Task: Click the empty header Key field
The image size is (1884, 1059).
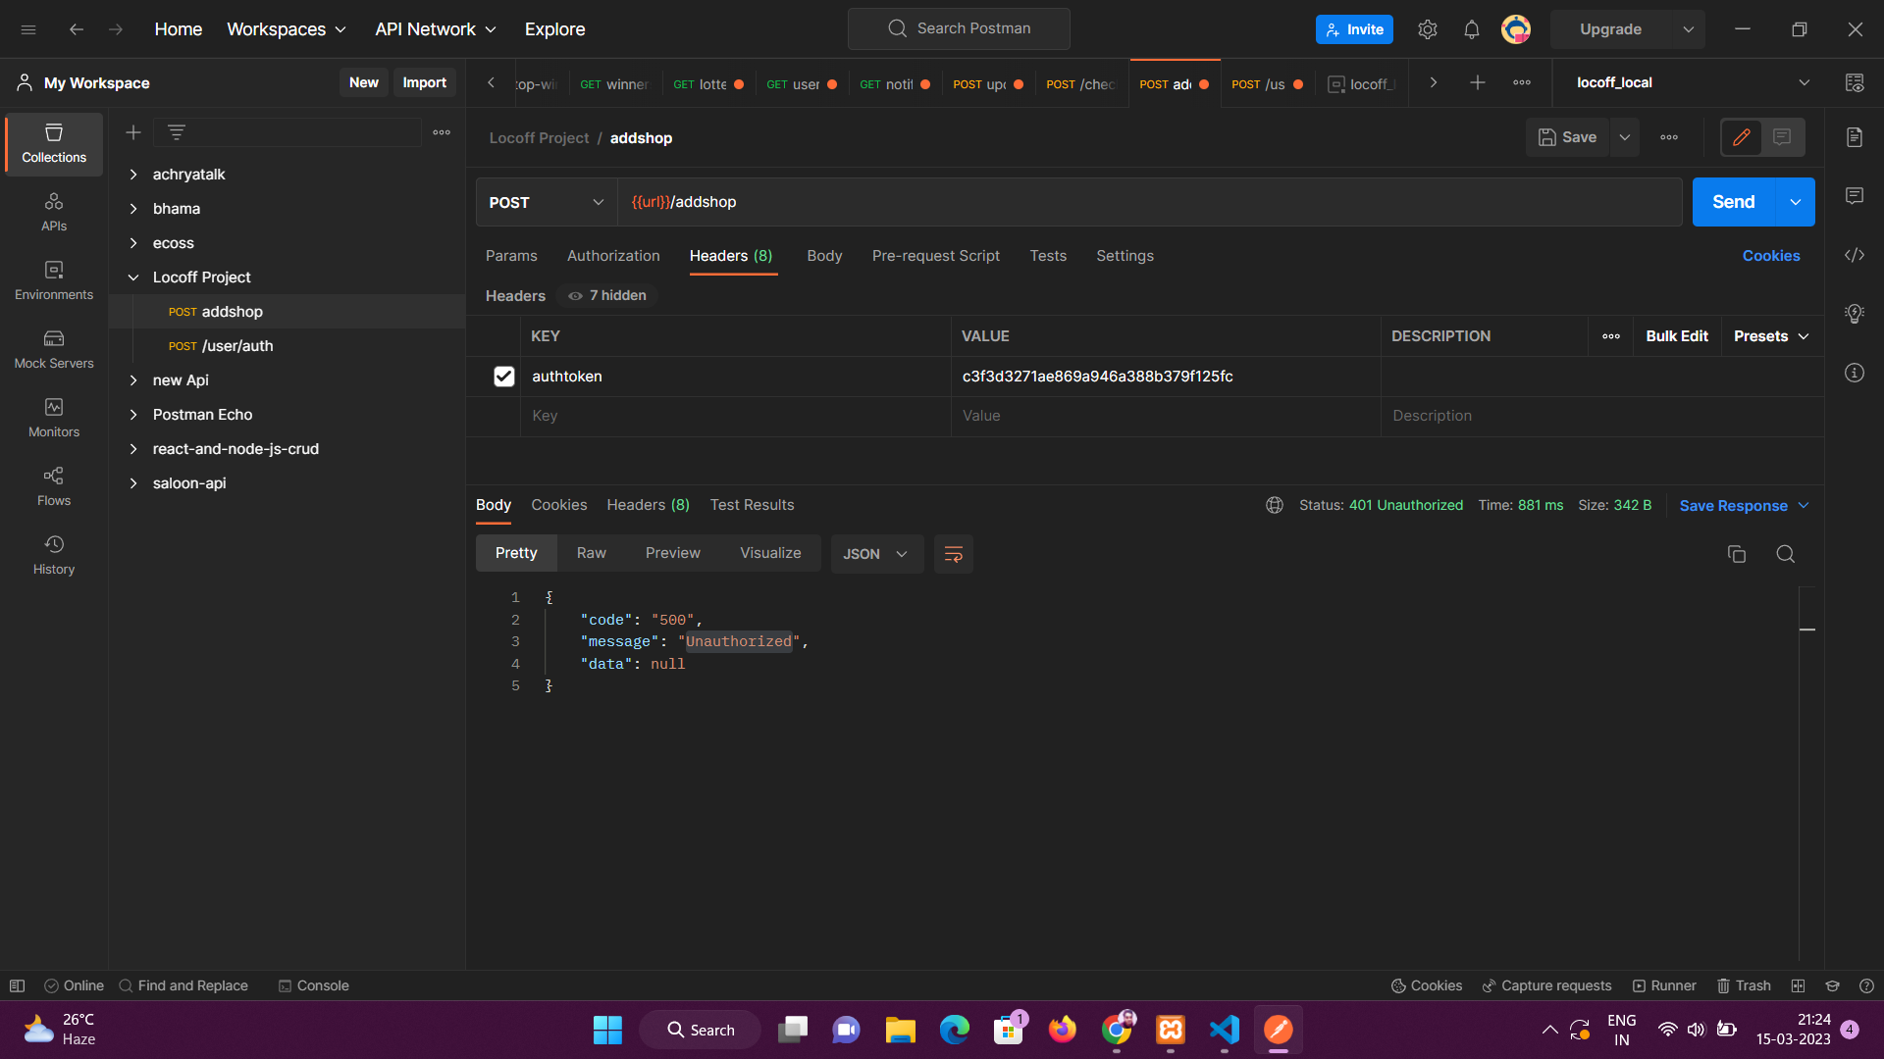Action: point(736,416)
